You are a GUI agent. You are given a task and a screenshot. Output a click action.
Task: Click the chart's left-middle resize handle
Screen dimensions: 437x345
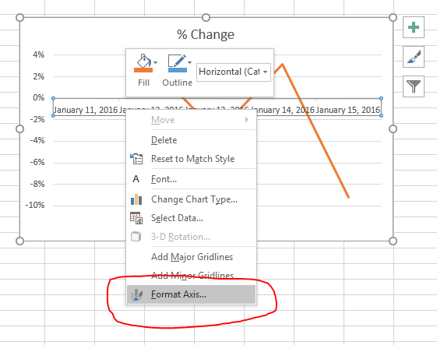(19, 129)
